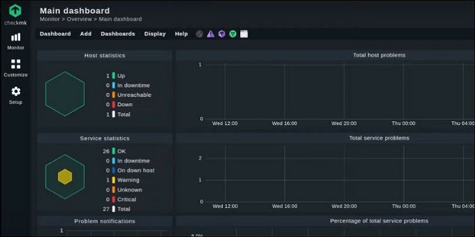Click host In downtime row
The image size is (475, 237).
(127, 85)
